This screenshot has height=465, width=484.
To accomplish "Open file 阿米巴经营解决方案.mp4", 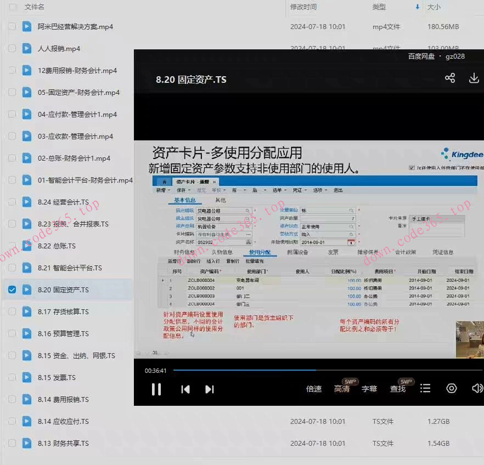I will point(75,27).
